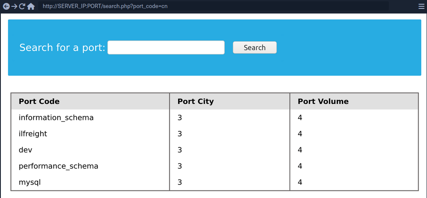Select the ilfreight table entry
This screenshot has height=198, width=427.
tap(33, 134)
